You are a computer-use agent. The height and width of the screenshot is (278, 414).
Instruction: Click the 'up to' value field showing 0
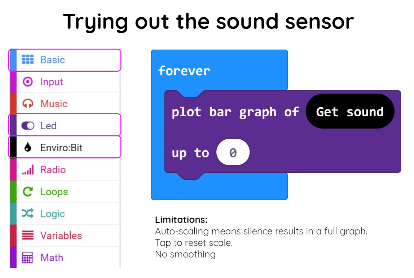[233, 152]
